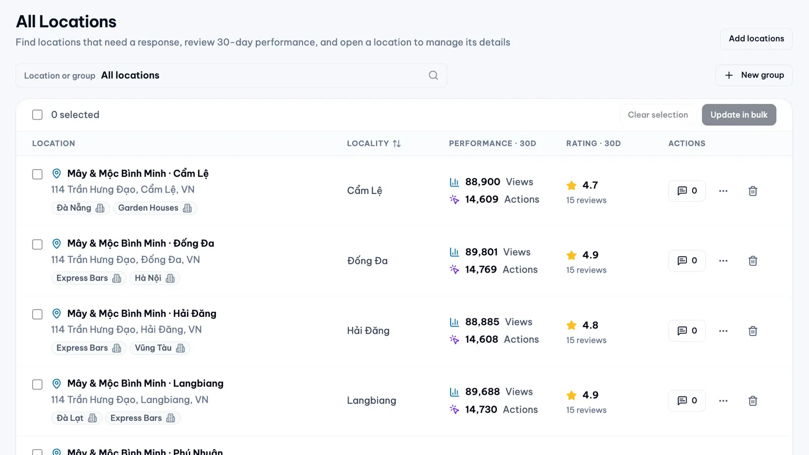Open Mây & Mộc Bình Minh · Đống Đa location
Image resolution: width=809 pixels, height=455 pixels.
(x=141, y=244)
